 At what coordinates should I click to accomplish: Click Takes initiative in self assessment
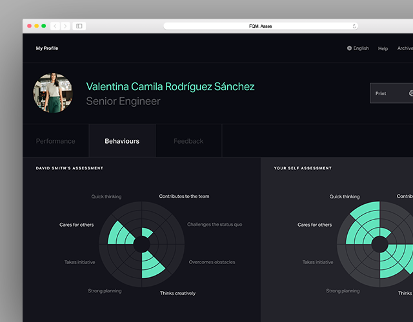pyautogui.click(x=318, y=262)
